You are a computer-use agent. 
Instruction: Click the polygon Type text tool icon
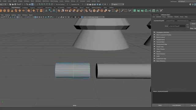coord(37,11)
